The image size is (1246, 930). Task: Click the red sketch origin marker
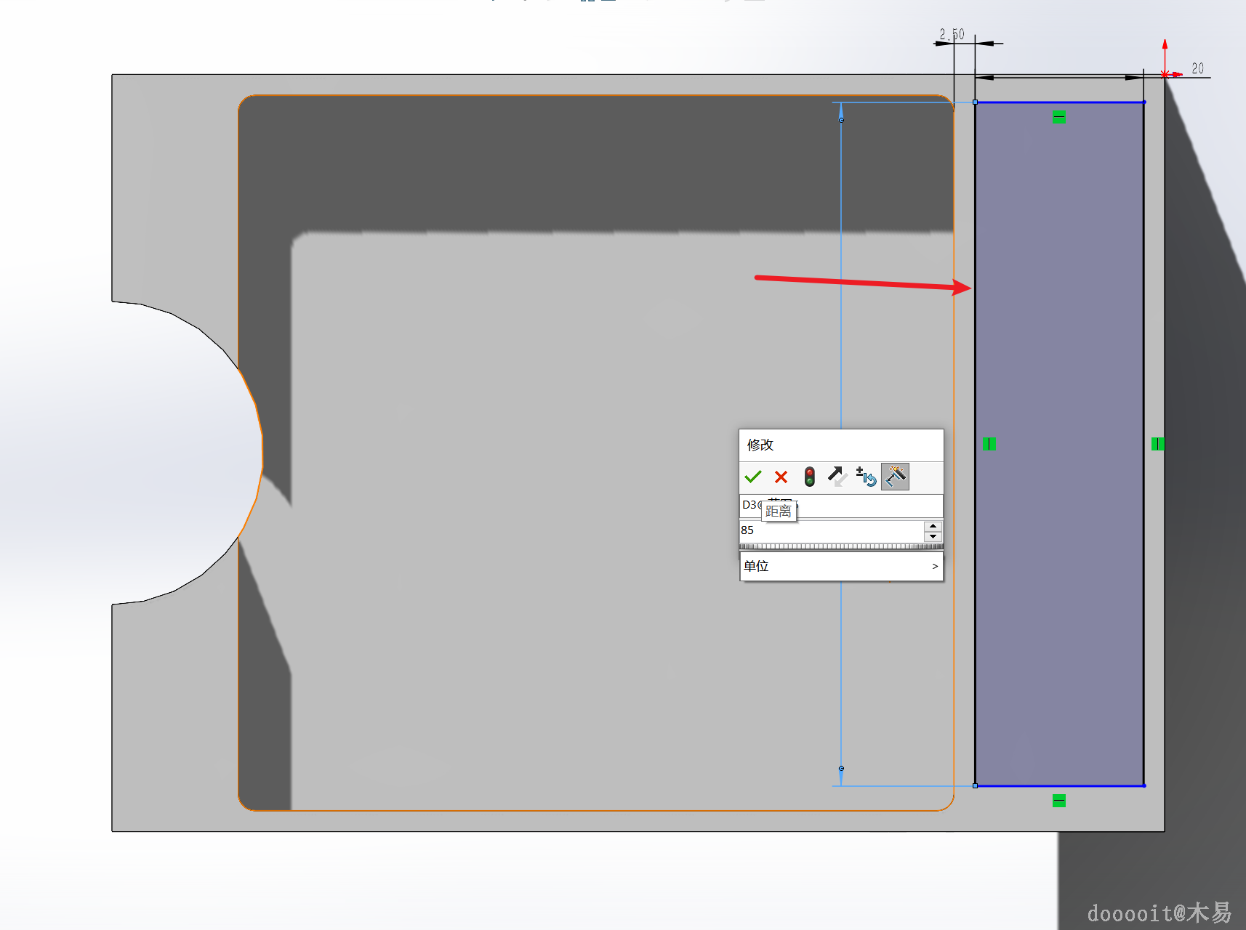[x=1165, y=74]
